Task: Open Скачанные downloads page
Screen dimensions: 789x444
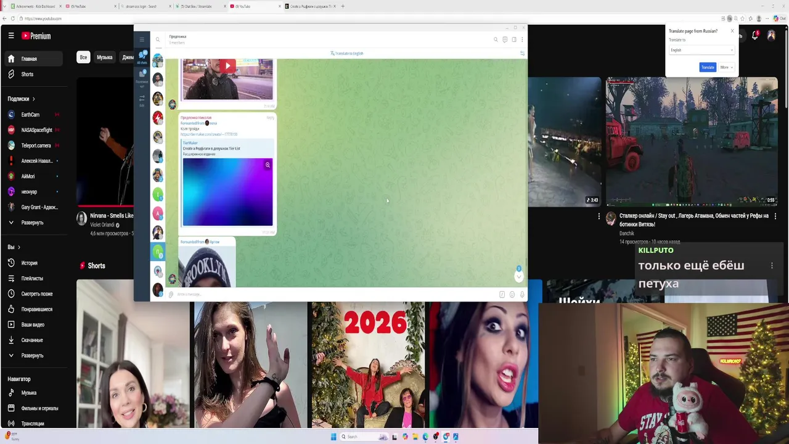Action: click(31, 340)
